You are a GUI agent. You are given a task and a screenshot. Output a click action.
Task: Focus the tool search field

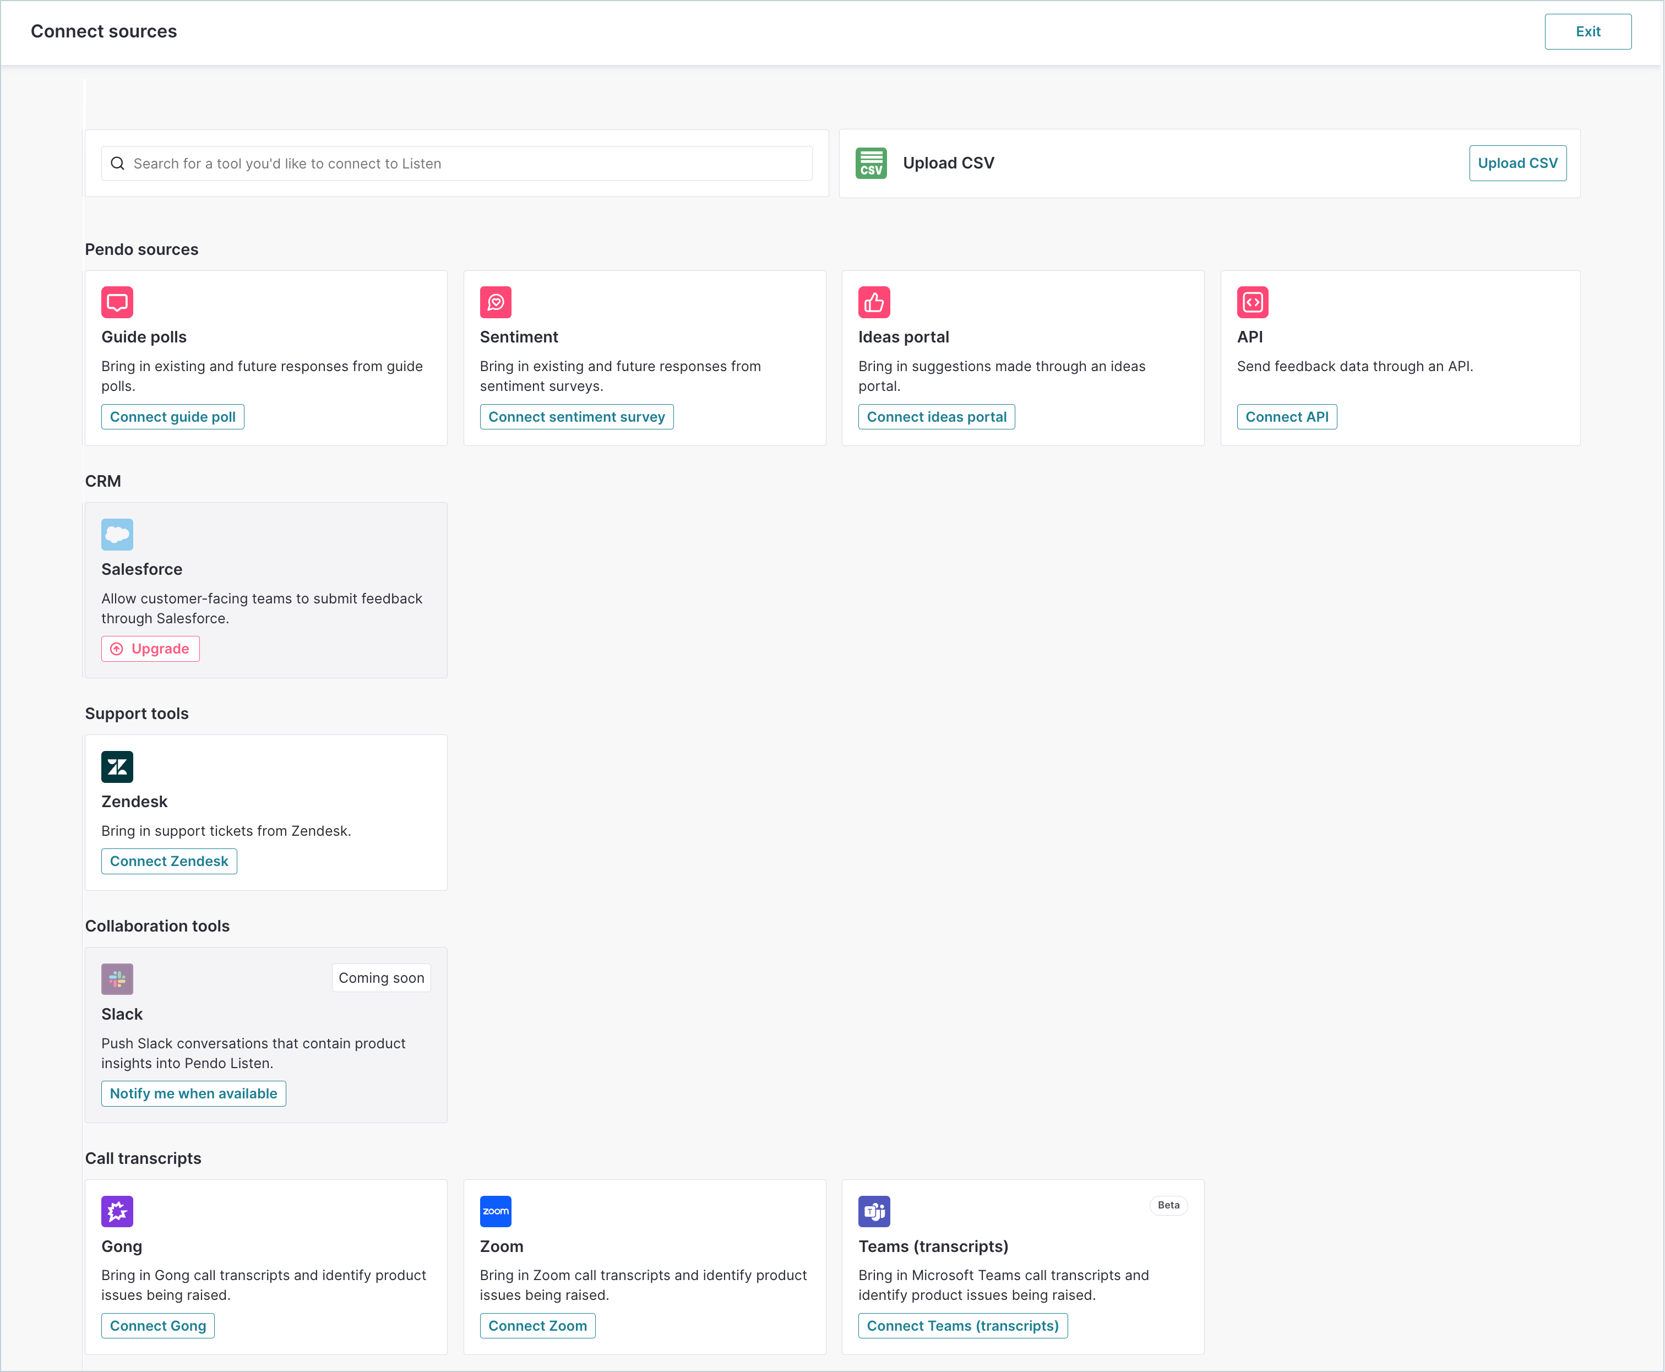click(x=457, y=163)
